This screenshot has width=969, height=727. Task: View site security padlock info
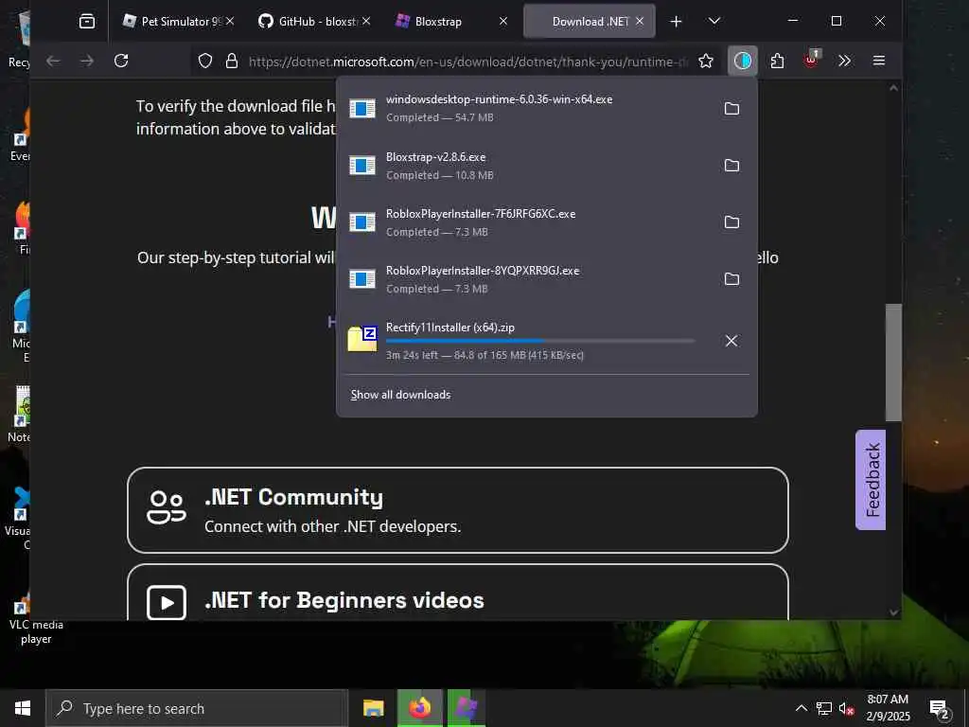point(232,61)
